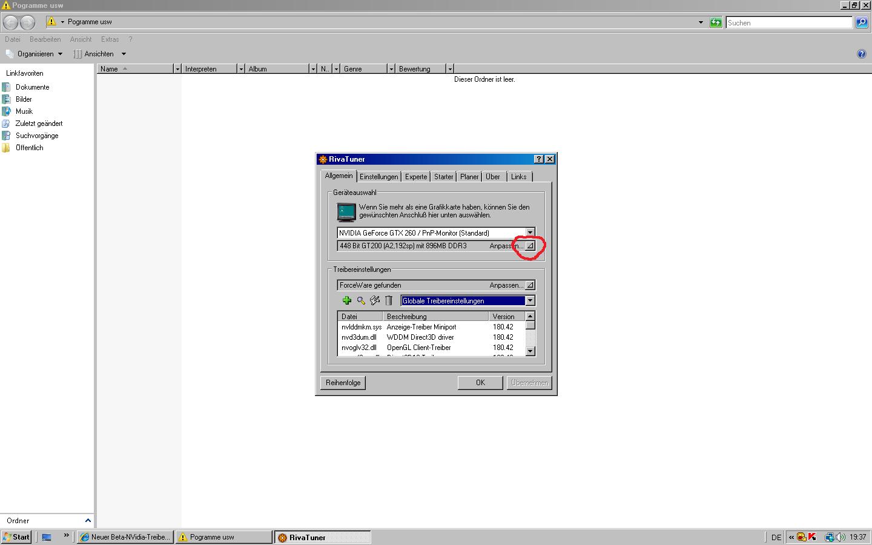Viewport: 872px width, 545px height.
Task: Select the nvlddmkm.sys row
Action: pyautogui.click(x=431, y=327)
